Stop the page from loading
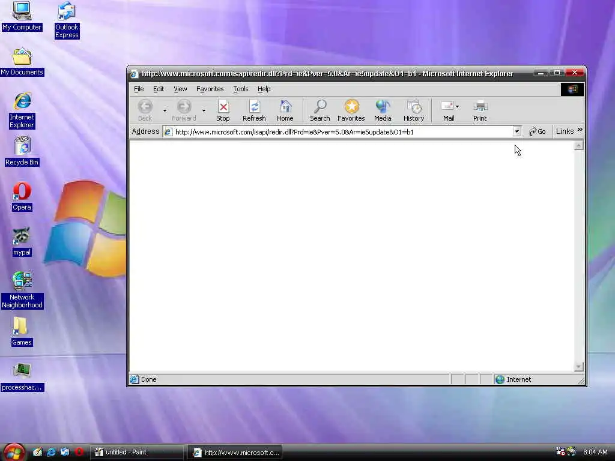This screenshot has height=461, width=615. point(223,110)
